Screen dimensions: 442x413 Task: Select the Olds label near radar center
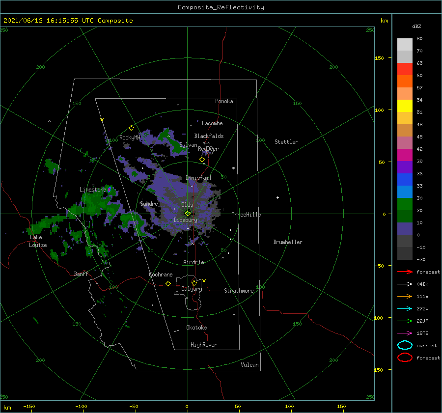(x=187, y=205)
